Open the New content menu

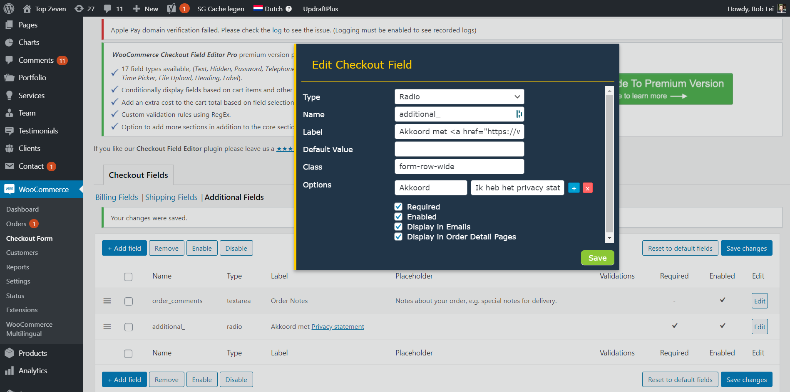146,9
